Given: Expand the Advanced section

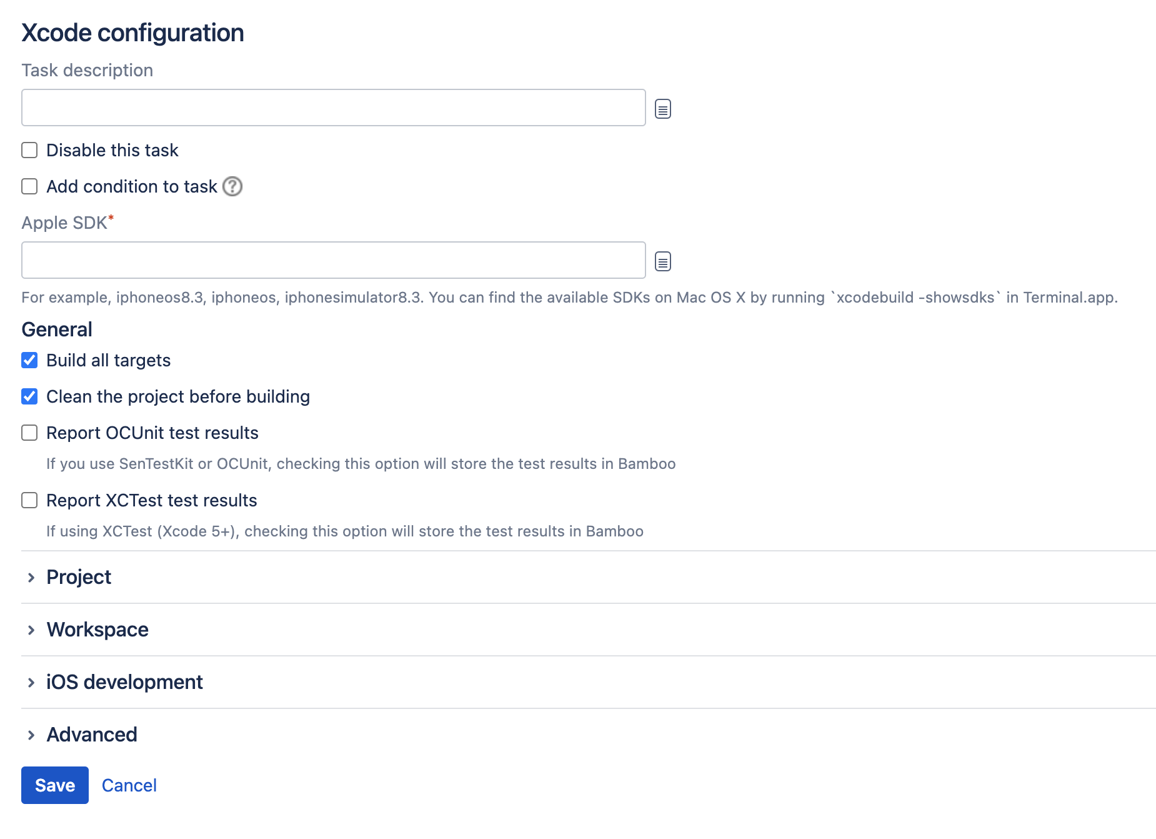Looking at the screenshot, I should coord(91,735).
